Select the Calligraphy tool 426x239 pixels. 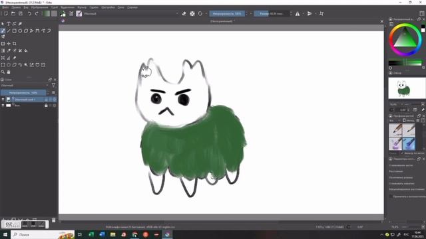pyautogui.click(x=20, y=24)
